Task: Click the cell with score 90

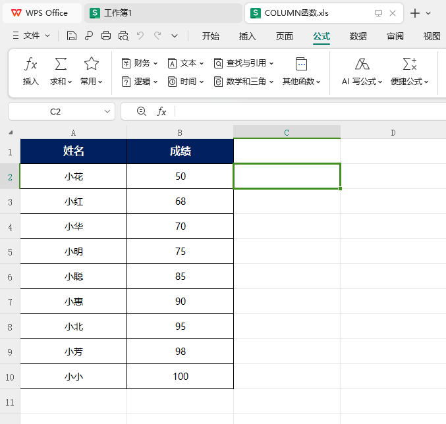Action: pyautogui.click(x=180, y=302)
